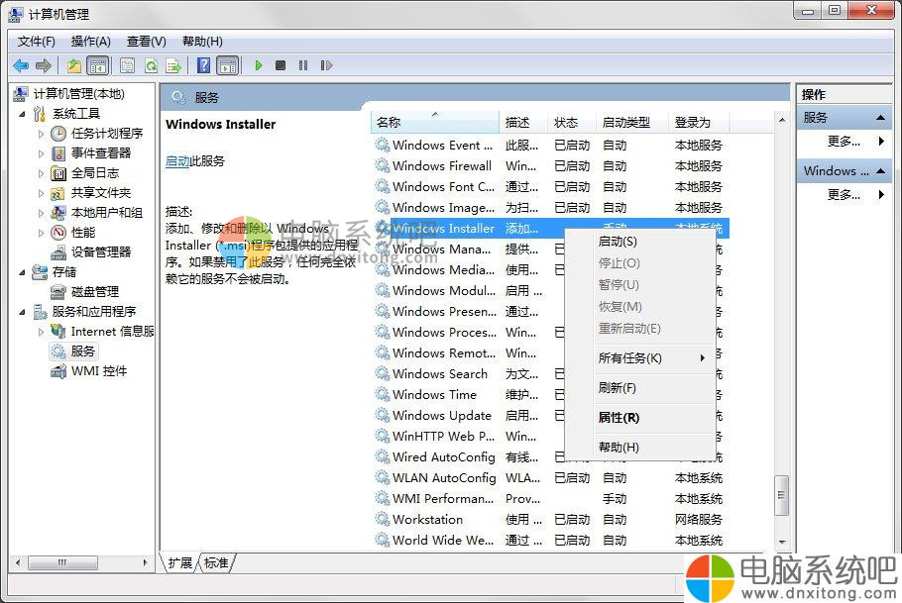This screenshot has height=603, width=902.
Task: Click 更多... under Windows actions
Action: [844, 194]
